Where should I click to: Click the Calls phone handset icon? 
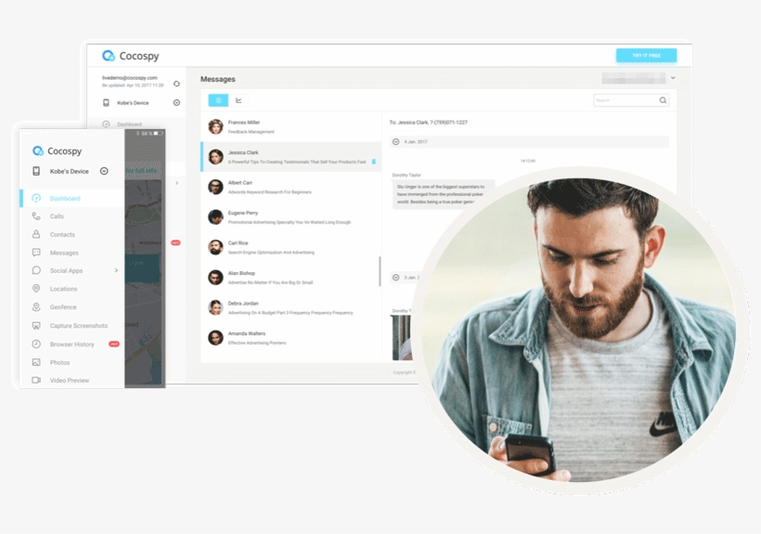36,216
